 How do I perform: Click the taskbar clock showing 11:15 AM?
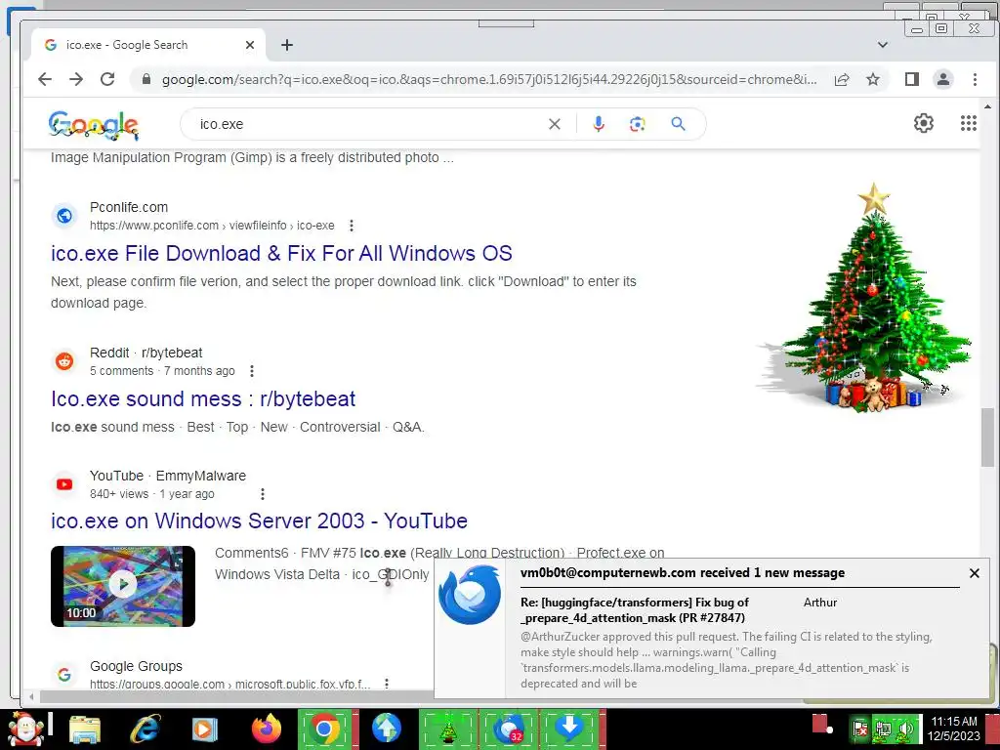[x=953, y=729]
